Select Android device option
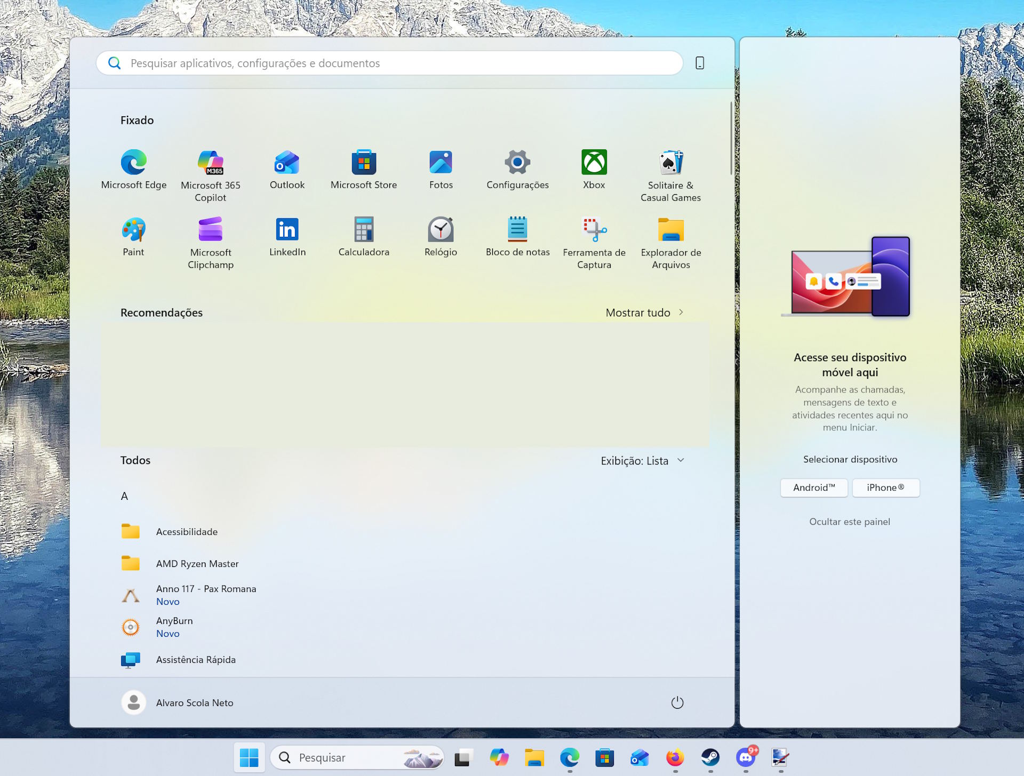This screenshot has height=776, width=1024. coord(814,487)
